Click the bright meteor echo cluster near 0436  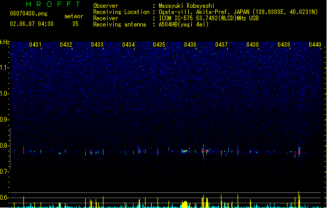(185, 151)
